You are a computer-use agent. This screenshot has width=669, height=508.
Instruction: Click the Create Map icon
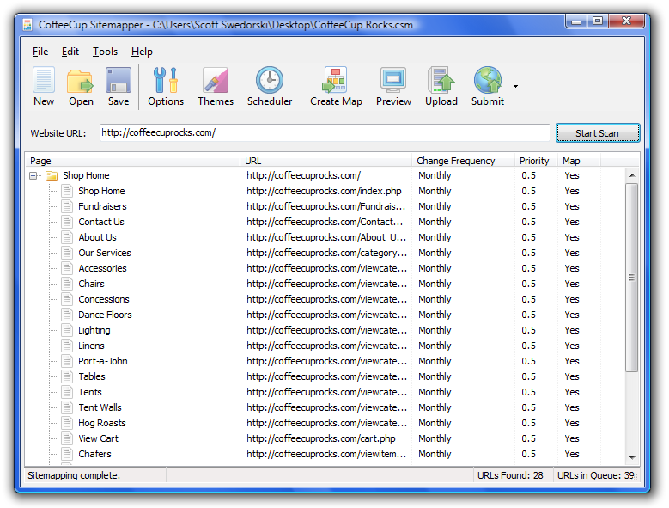coord(336,80)
